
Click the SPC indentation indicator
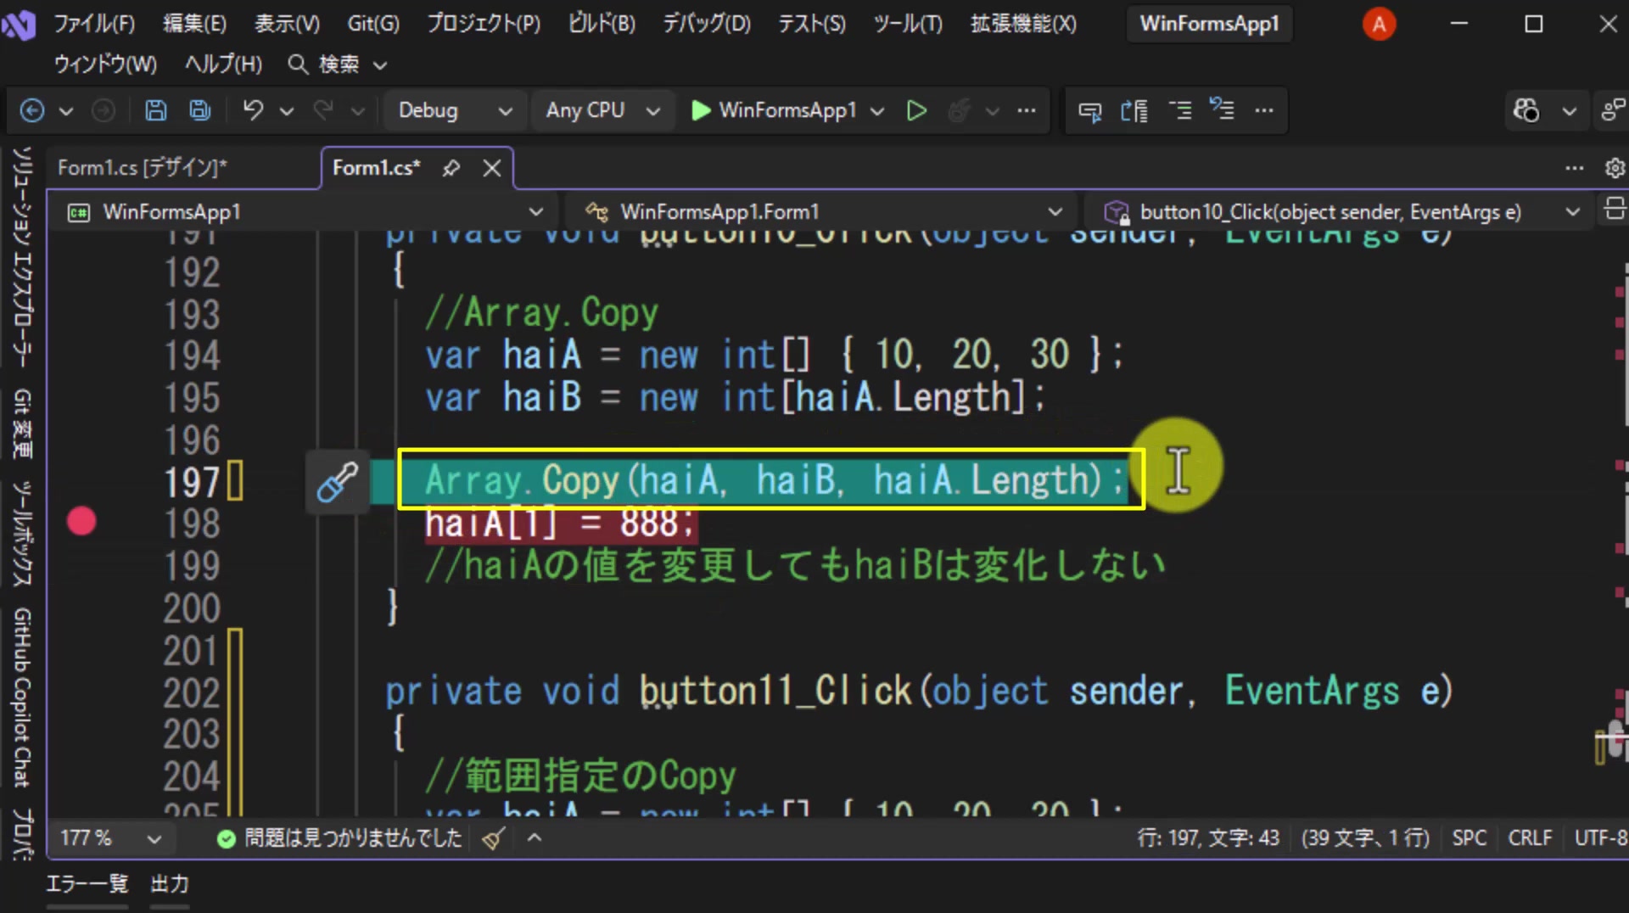point(1469,838)
